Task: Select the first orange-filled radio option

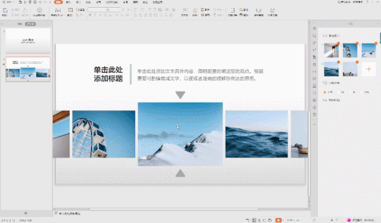Action: point(324,92)
